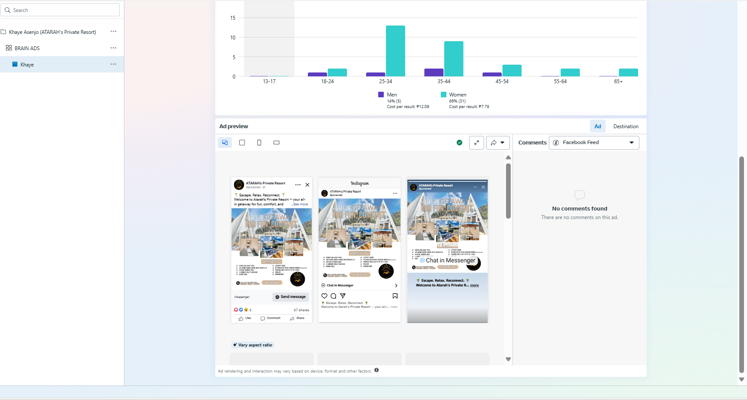Click the Vary aspect ratio button
747x400 pixels.
point(253,345)
